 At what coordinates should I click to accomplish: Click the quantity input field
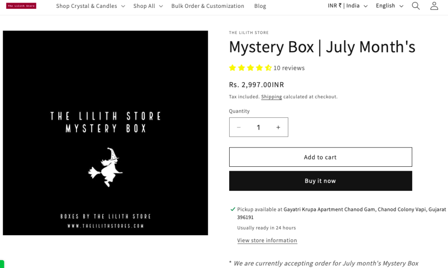pyautogui.click(x=259, y=127)
